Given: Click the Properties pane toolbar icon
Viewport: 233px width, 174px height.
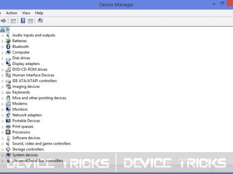Looking at the screenshot, I should [x=30, y=21].
